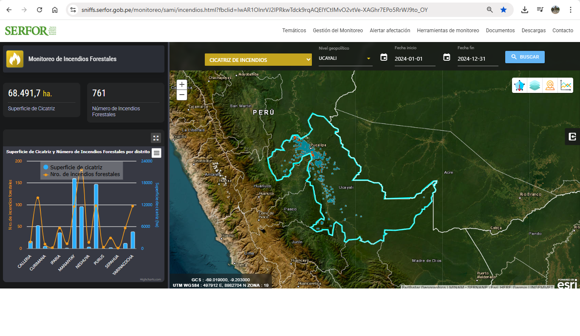Click the polygon download tool icon

click(519, 85)
